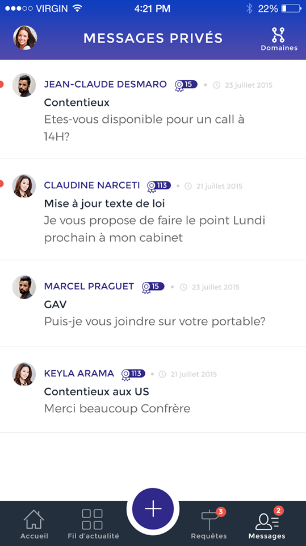Open the Domaines icon in header
This screenshot has height=546, width=306.
tap(279, 39)
